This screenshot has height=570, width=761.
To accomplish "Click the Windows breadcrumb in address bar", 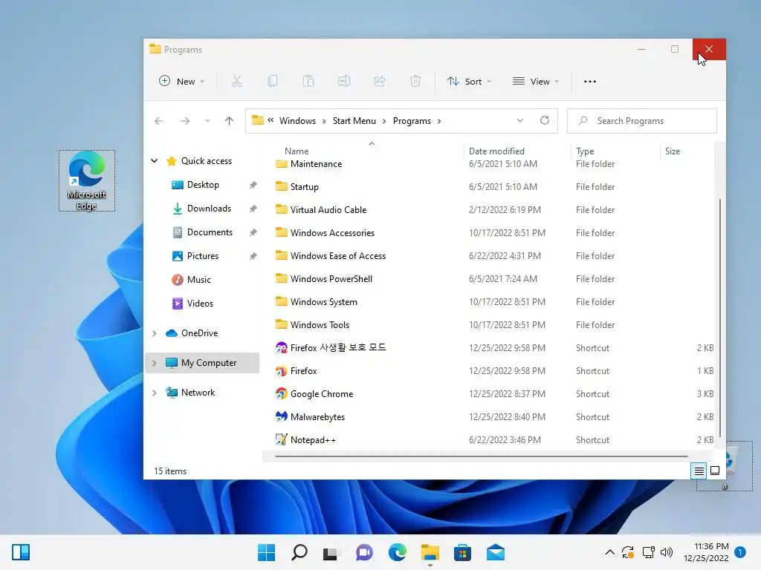I will click(x=297, y=121).
